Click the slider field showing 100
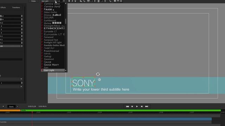This screenshot has height=126, width=225. [x=10, y=46]
